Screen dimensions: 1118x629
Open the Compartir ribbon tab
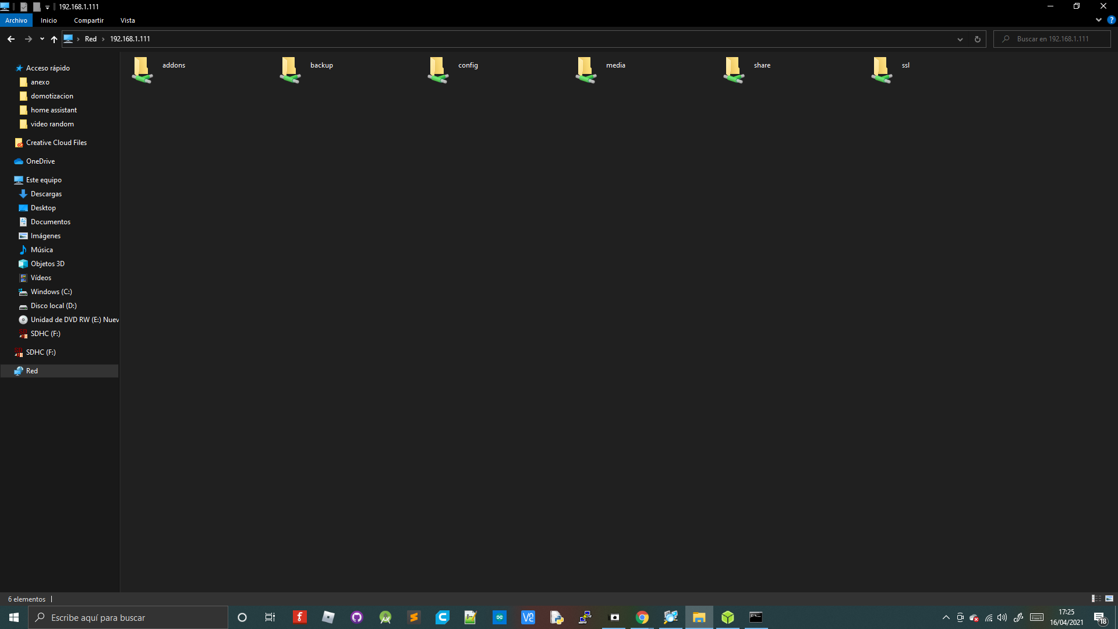point(89,20)
